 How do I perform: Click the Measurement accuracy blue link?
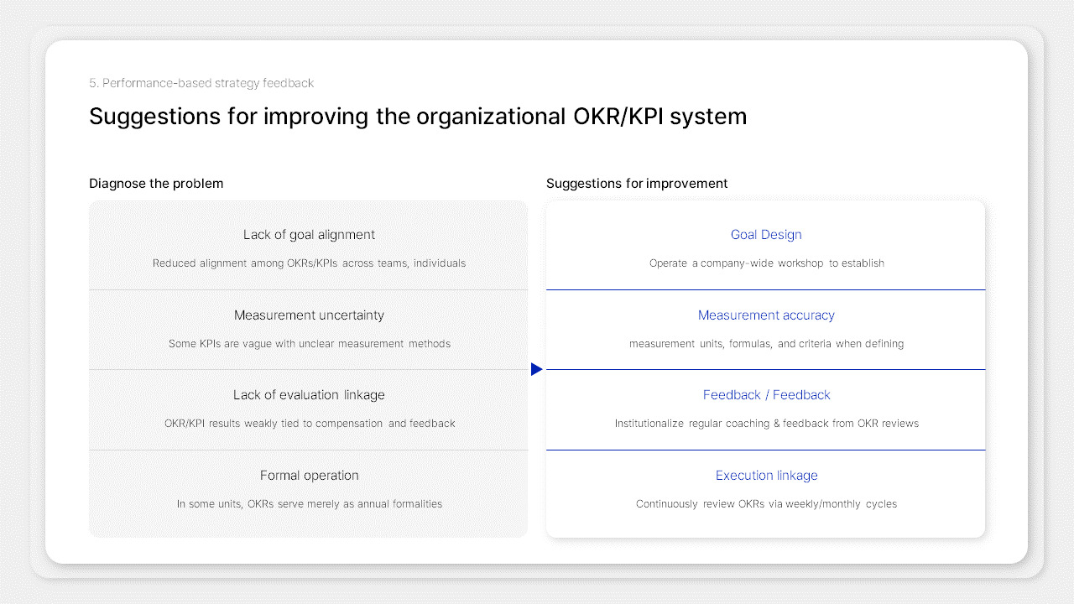(766, 315)
